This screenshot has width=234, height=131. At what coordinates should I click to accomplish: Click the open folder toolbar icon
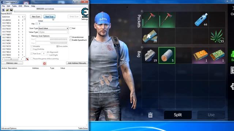tap(7, 10)
